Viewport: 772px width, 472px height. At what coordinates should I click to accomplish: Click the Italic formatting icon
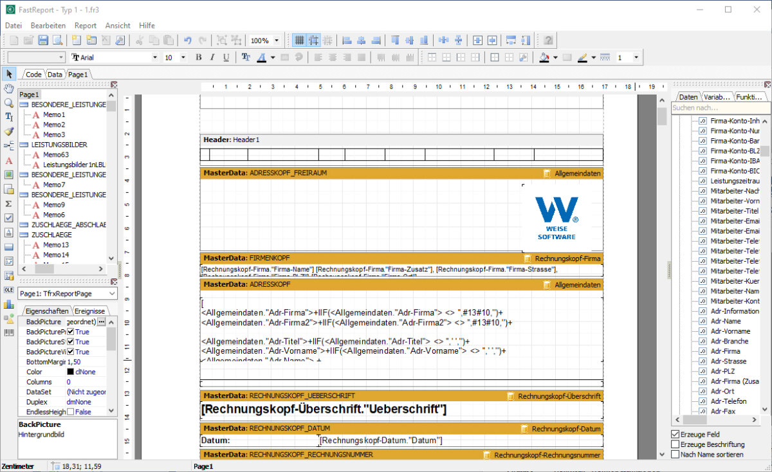(212, 58)
